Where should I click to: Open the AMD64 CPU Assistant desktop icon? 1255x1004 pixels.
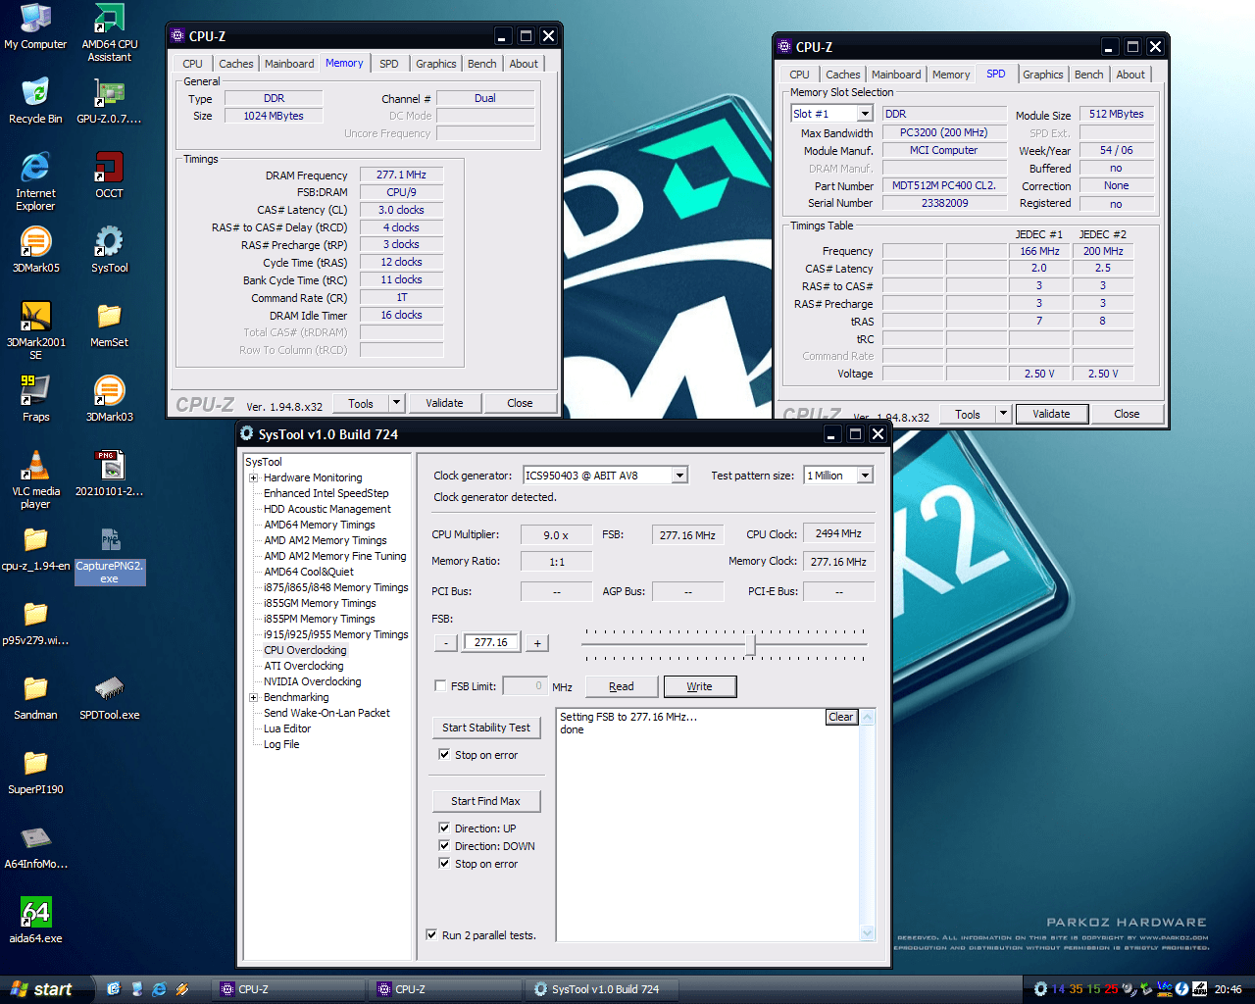[x=110, y=33]
